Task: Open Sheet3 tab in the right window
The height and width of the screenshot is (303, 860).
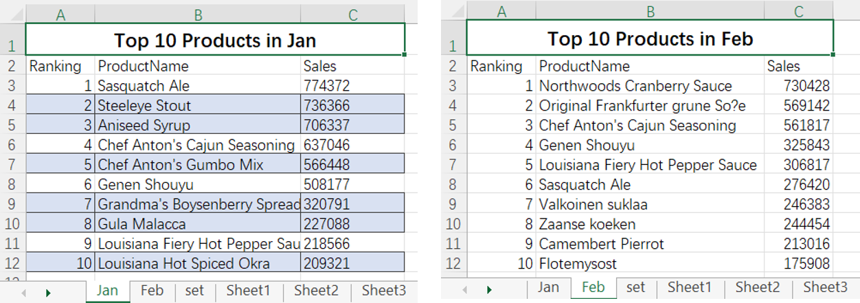Action: [x=825, y=287]
